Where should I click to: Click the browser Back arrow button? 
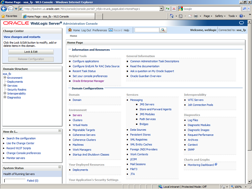coord(5,8)
